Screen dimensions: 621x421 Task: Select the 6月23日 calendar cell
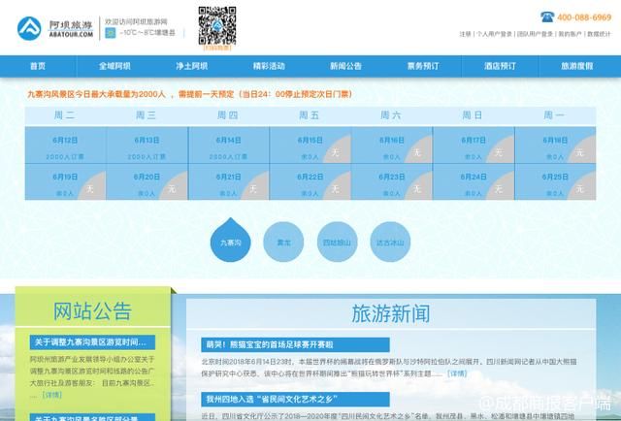pyautogui.click(x=392, y=181)
